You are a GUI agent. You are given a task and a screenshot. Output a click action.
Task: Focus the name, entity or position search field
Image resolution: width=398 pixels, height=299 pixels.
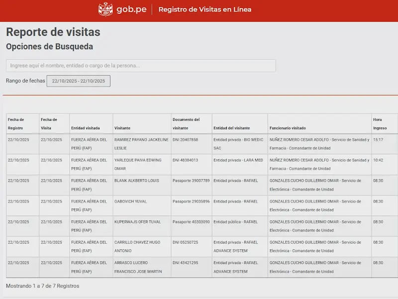[x=141, y=66]
